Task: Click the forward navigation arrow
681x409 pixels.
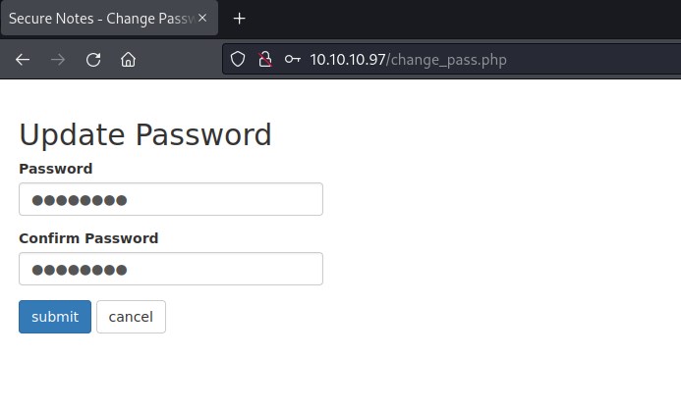Action: tap(58, 59)
